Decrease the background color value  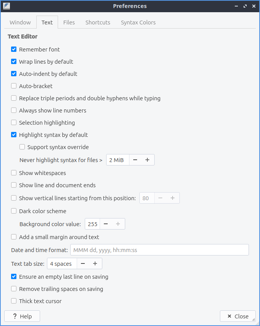[106, 224]
